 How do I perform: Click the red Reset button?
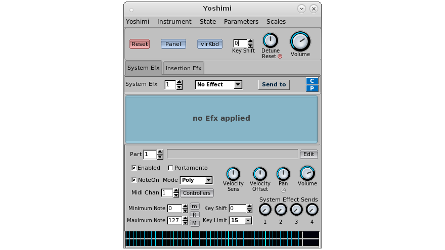[x=140, y=44]
